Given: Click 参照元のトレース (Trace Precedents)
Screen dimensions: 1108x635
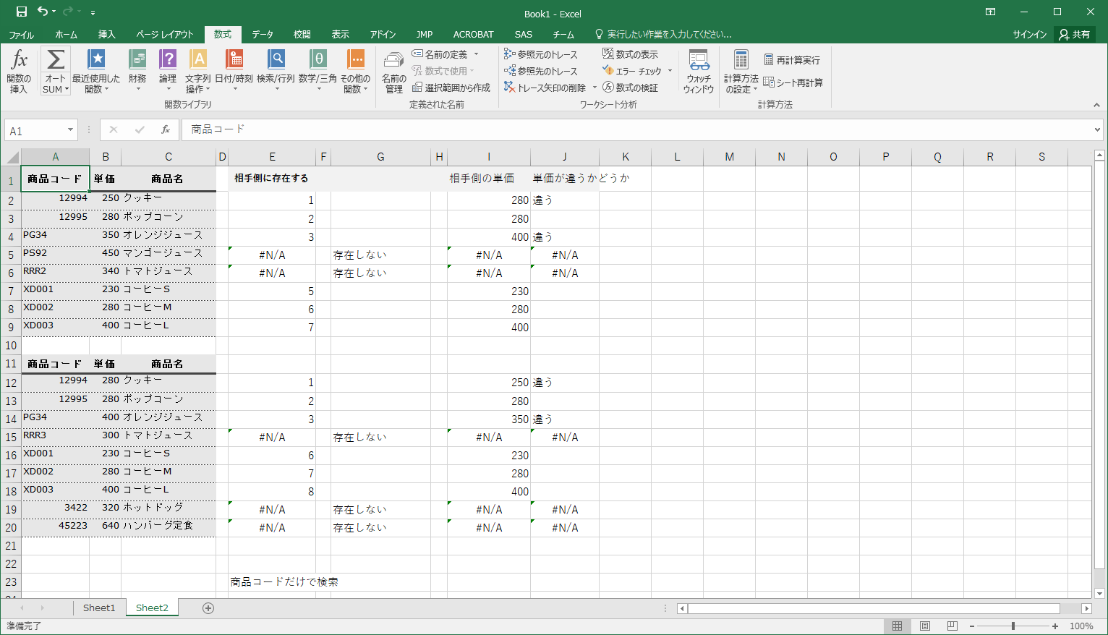Looking at the screenshot, I should click(x=541, y=54).
